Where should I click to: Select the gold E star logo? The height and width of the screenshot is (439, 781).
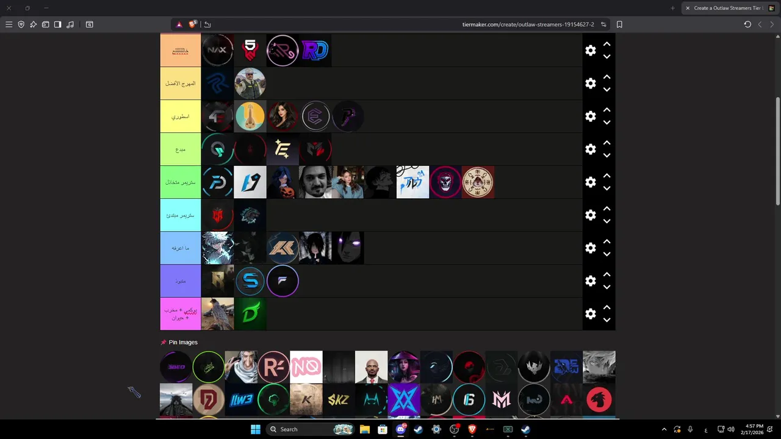tap(283, 149)
